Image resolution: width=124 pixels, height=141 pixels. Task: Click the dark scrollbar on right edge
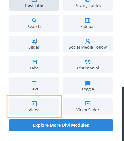(123, 114)
